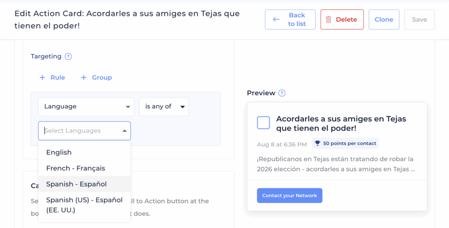Select Spanish (US) - Español (EE. UU.)
Image resolution: width=449 pixels, height=228 pixels.
[84, 204]
